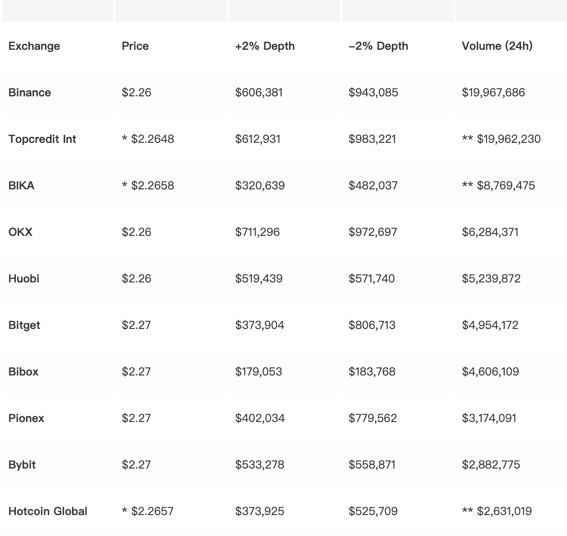Select the Bibox exchange name

[x=23, y=372]
